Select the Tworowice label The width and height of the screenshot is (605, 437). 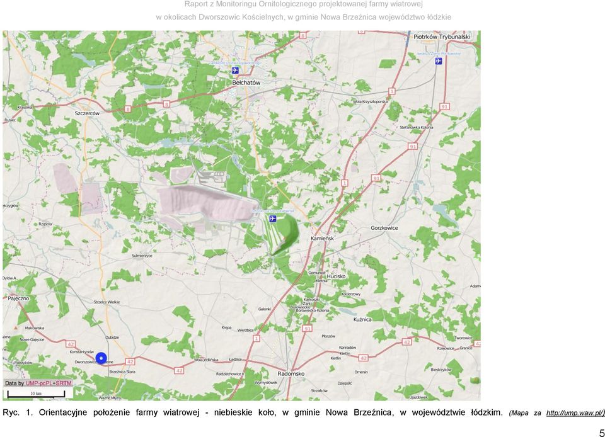click(x=463, y=338)
